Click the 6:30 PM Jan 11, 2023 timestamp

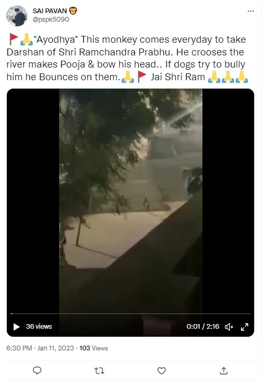pos(40,348)
